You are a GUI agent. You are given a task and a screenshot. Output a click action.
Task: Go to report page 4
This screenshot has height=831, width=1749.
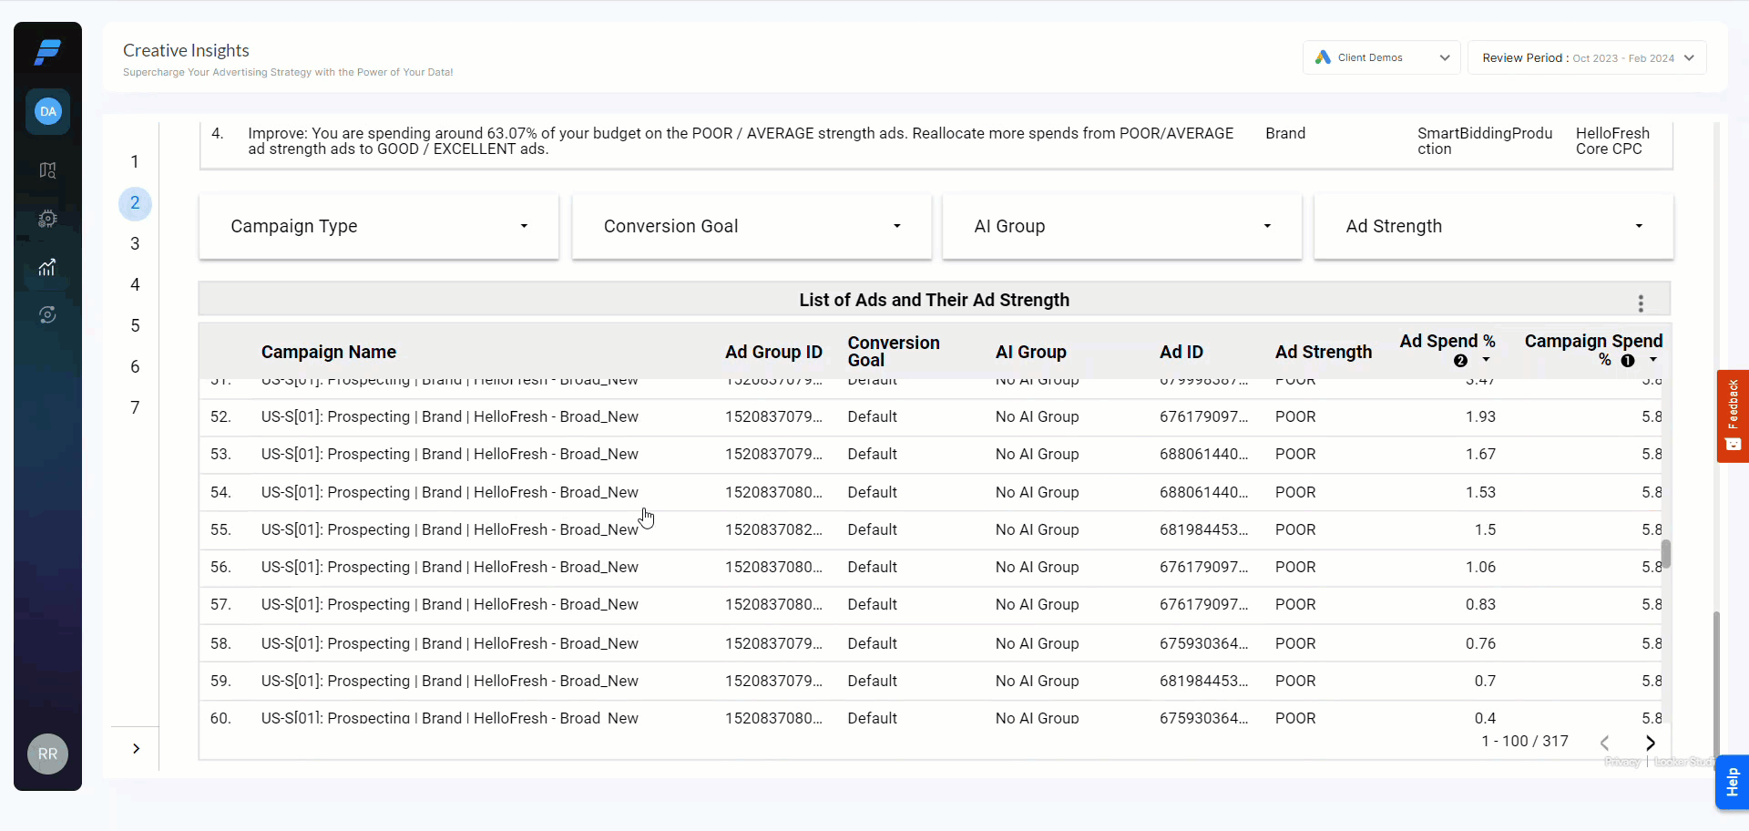point(135,284)
